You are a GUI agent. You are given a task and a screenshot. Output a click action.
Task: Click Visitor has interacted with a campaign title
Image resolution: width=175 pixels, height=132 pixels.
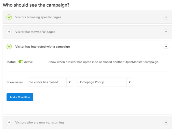[42, 47]
